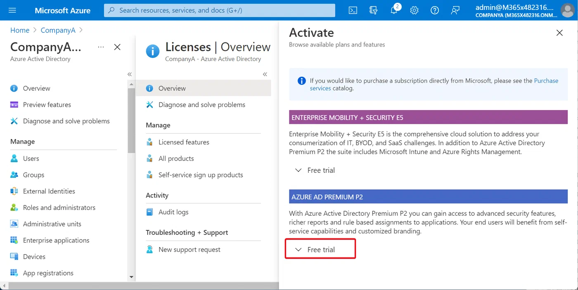Click the CompanyA Diagnose and solve problems icon
Viewport: 578px width, 290px height.
coord(14,121)
